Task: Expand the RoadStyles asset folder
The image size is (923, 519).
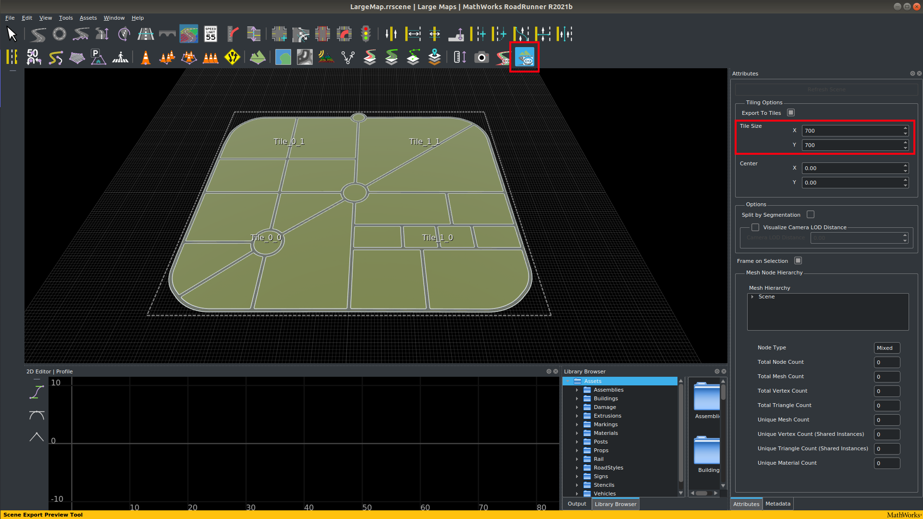Action: pos(577,468)
